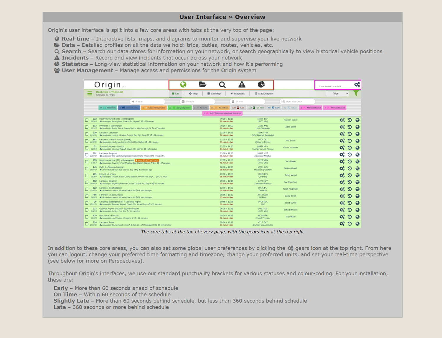
Task: Switch to the Map view tab
Action: (x=193, y=94)
